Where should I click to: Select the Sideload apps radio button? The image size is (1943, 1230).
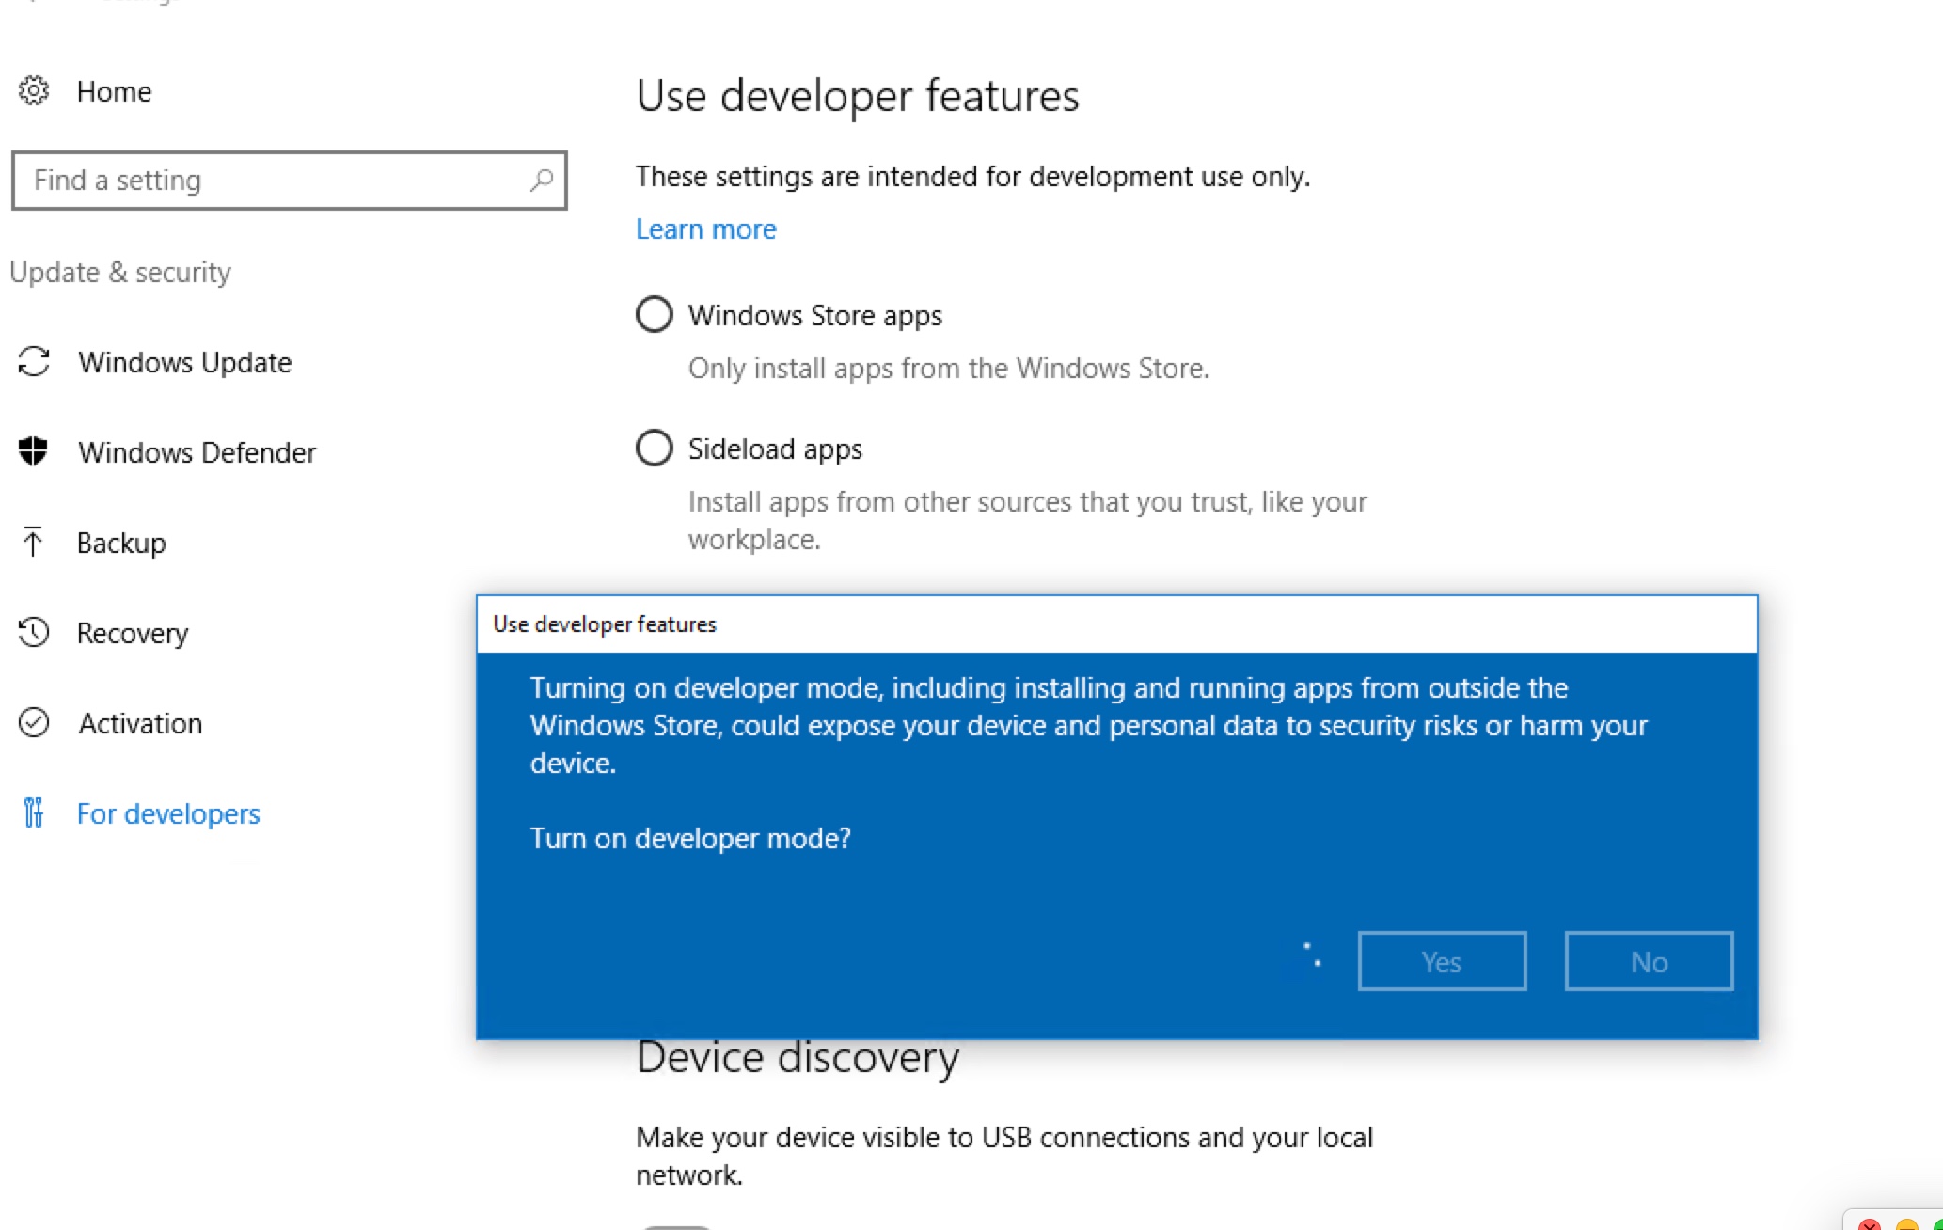(x=655, y=448)
